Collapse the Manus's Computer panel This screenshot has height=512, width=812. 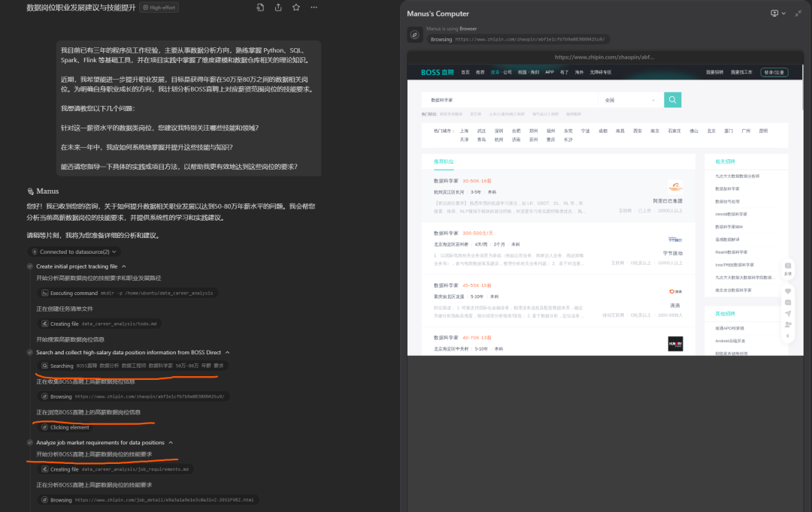(x=798, y=14)
